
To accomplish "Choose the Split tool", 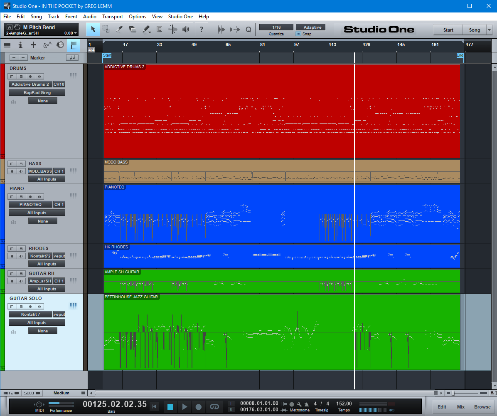I will pyautogui.click(x=120, y=30).
